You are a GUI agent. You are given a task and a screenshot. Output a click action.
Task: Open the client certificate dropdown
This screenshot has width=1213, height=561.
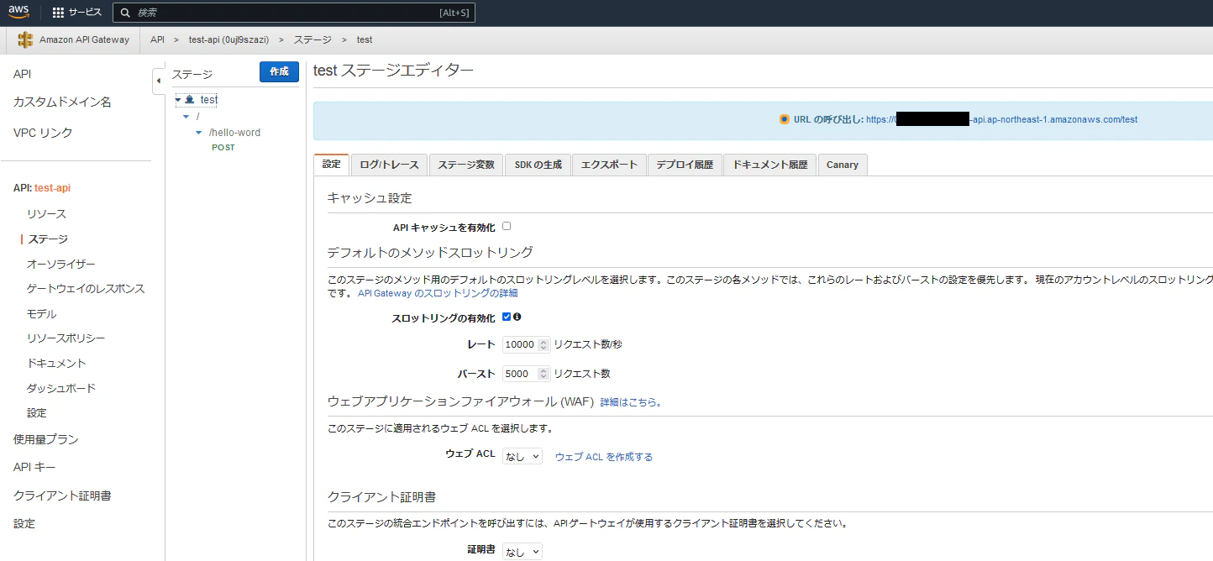(x=522, y=551)
